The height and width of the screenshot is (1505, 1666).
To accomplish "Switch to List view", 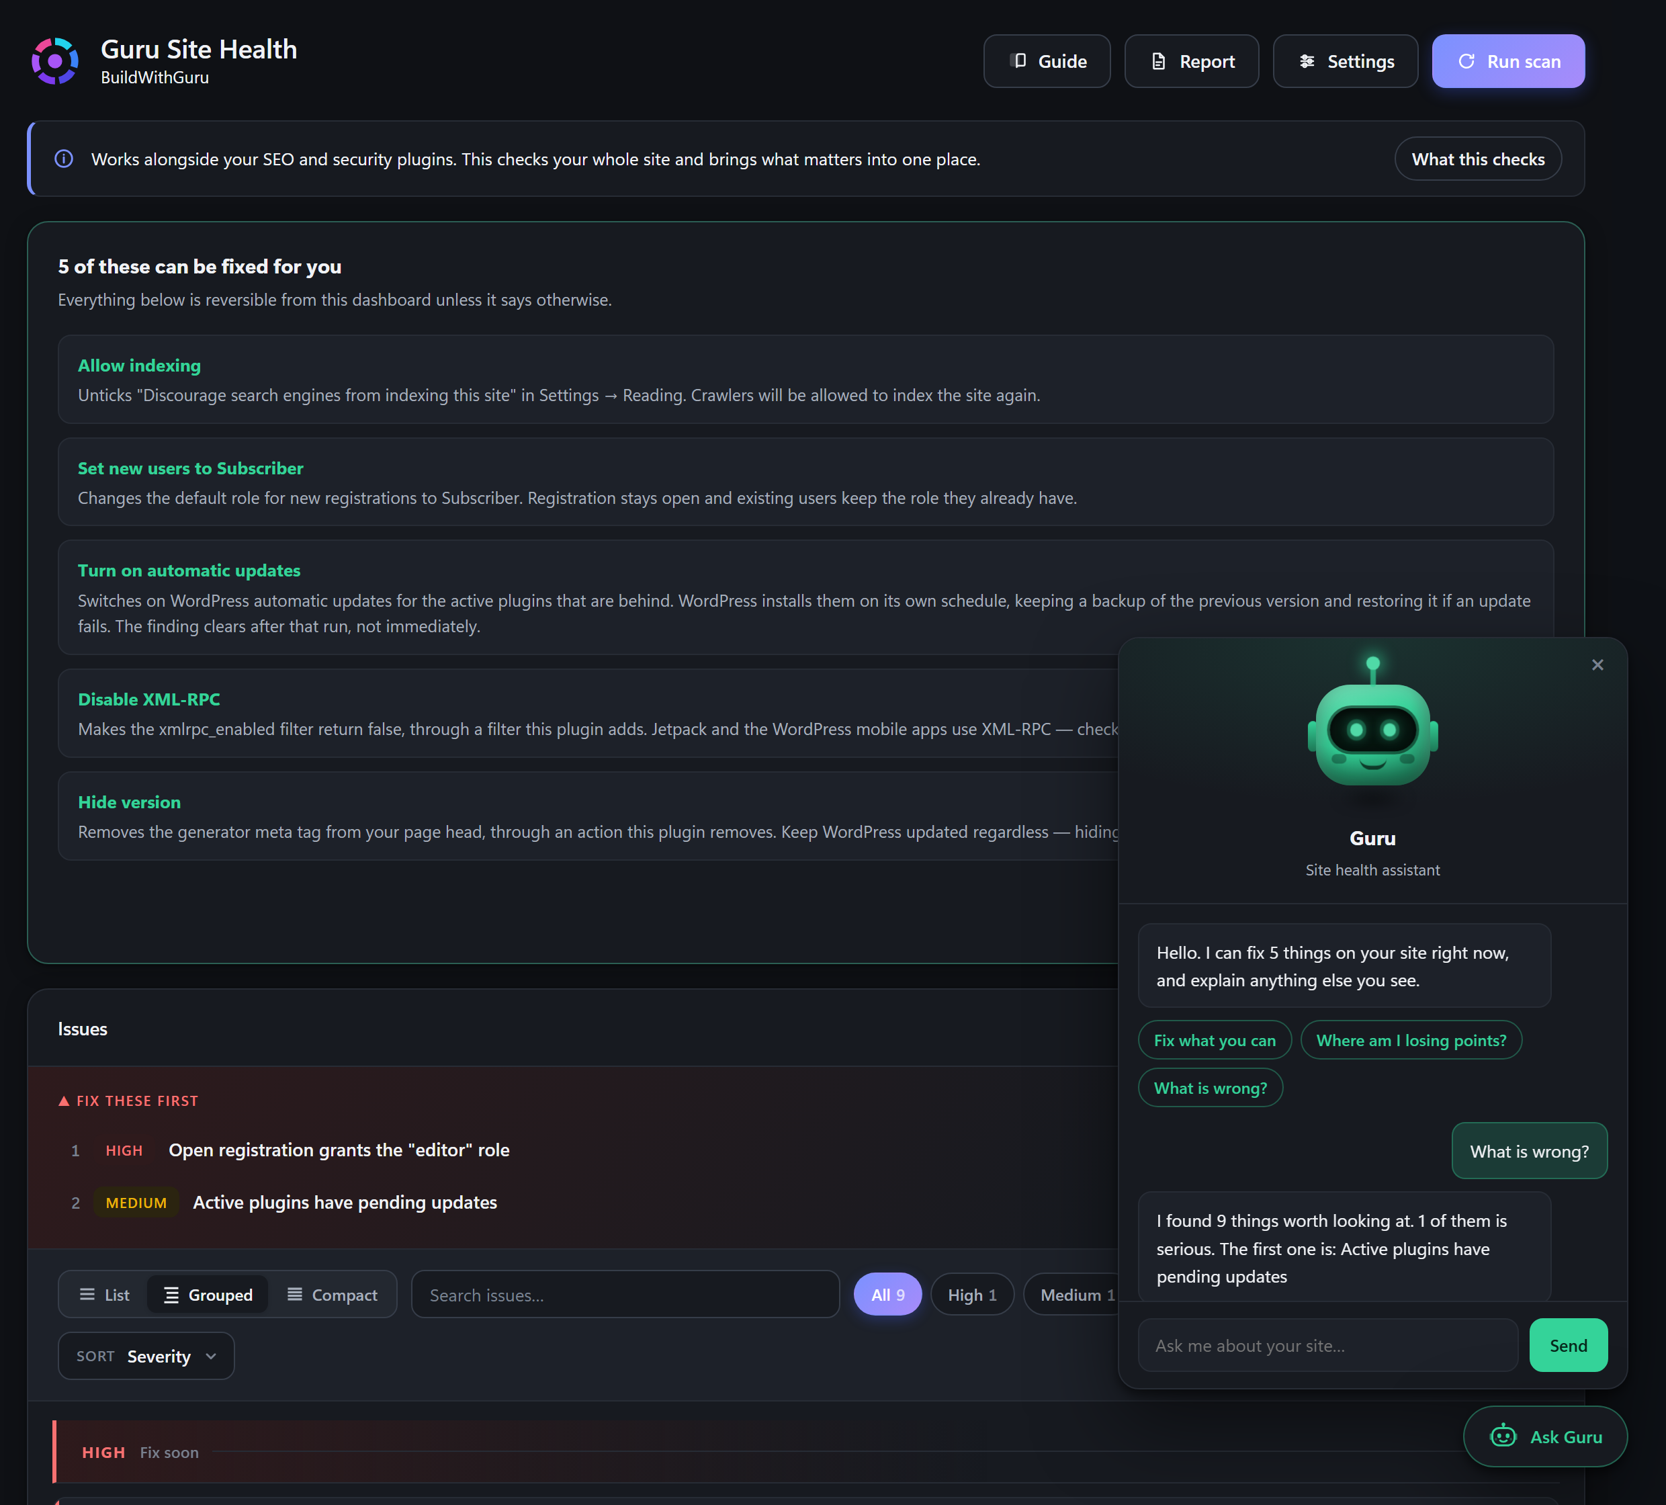I will 104,1294.
